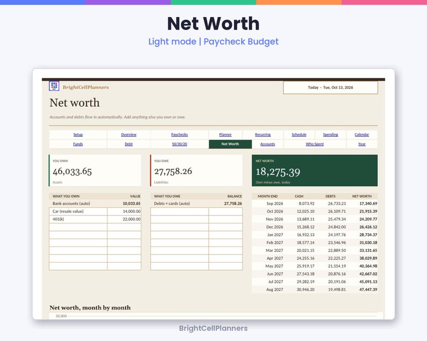This screenshot has height=341, width=427.
Task: Navigate to the Spending link
Action: click(330, 135)
